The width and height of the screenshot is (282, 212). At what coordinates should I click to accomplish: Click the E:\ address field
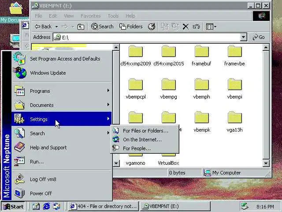pyautogui.click(x=147, y=37)
